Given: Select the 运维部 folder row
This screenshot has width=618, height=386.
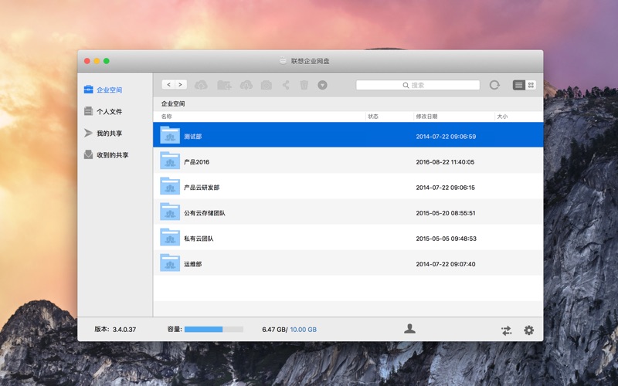Looking at the screenshot, I should point(348,262).
